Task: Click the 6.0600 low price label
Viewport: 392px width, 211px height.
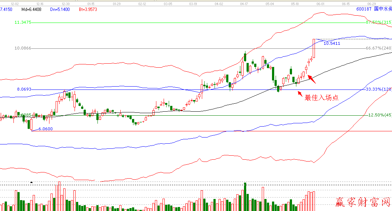Action: pos(45,129)
